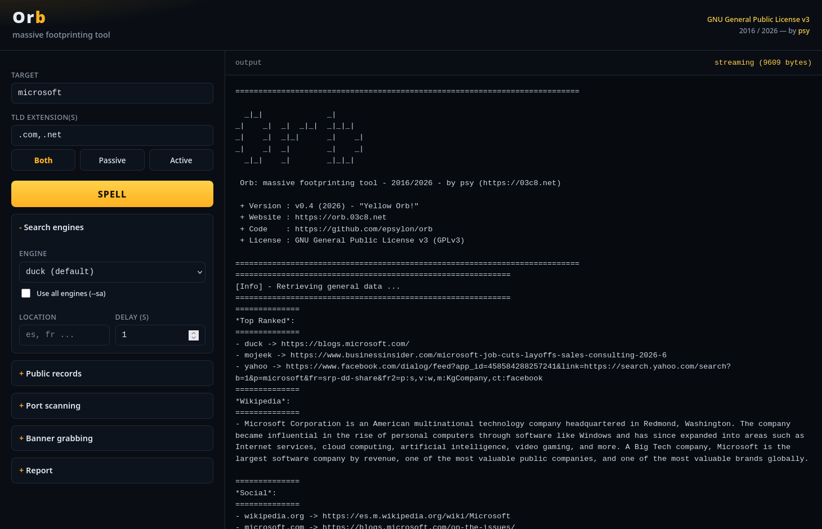Click the output panel label
The height and width of the screenshot is (529, 822).
tap(248, 62)
